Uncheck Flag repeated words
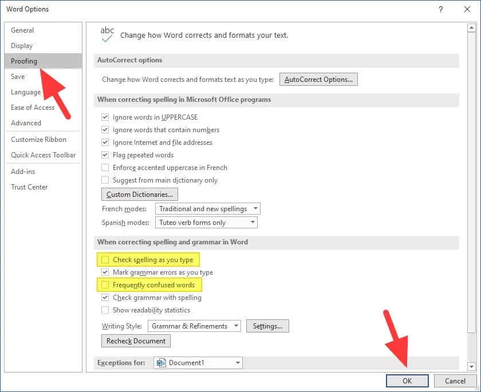 tap(105, 155)
